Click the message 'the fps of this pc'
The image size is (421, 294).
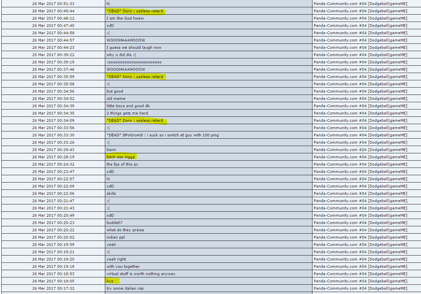122,164
